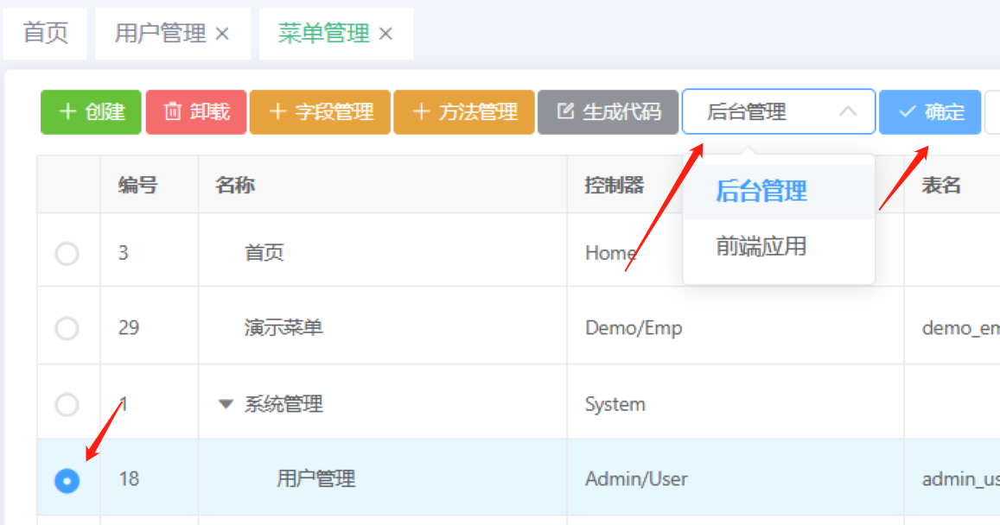Click the green 创建 create button
1000x525 pixels.
pyautogui.click(x=91, y=112)
